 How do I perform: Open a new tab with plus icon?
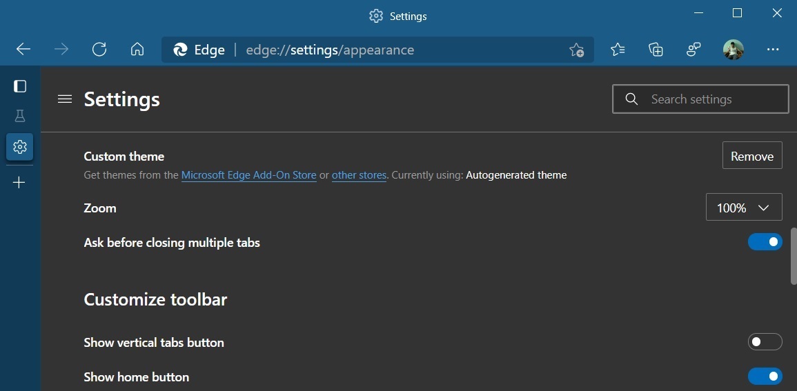tap(19, 182)
